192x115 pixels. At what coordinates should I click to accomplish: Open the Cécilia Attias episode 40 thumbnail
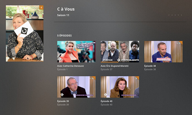tap(120, 87)
